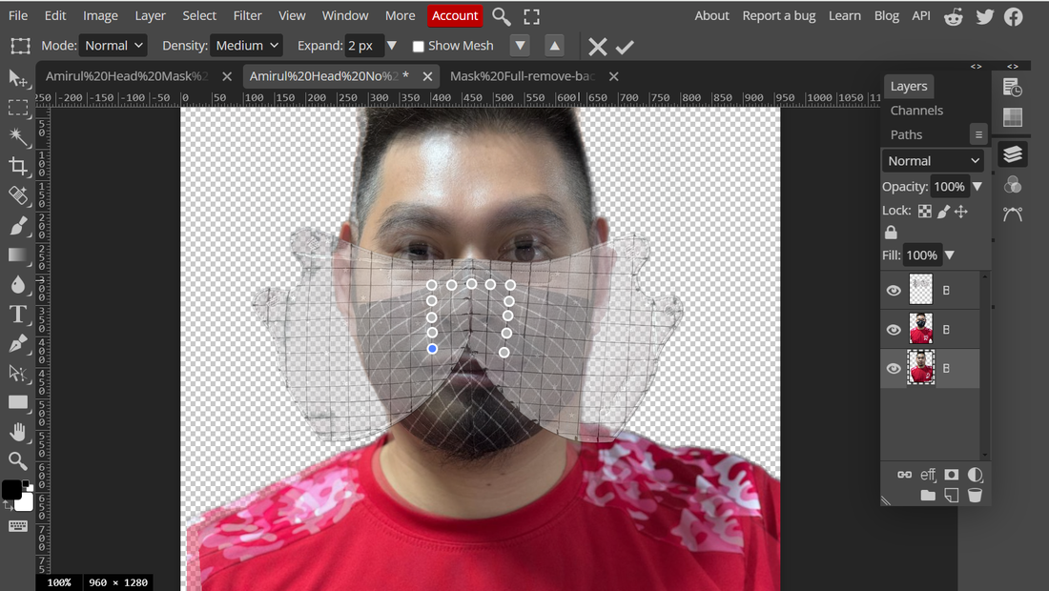Open the Swatches panel icon
This screenshot has width=1049, height=591.
click(1012, 117)
